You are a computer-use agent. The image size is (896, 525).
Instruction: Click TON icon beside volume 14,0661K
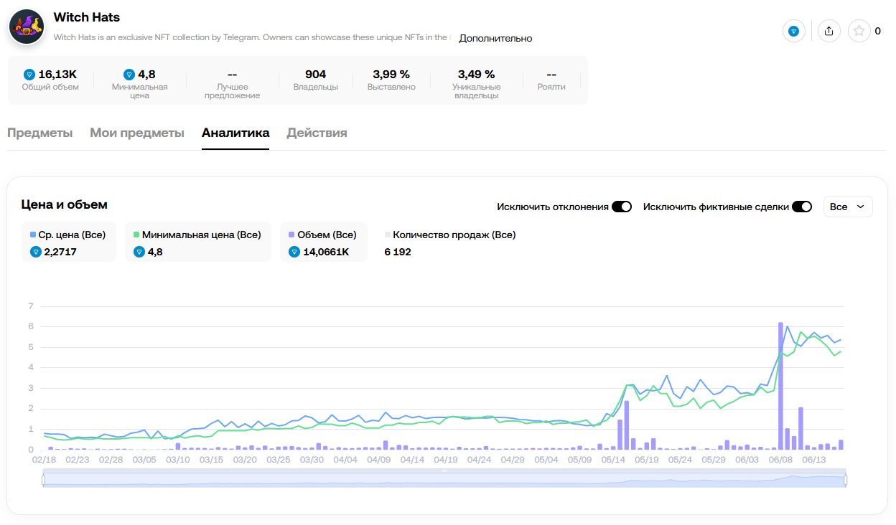(294, 252)
